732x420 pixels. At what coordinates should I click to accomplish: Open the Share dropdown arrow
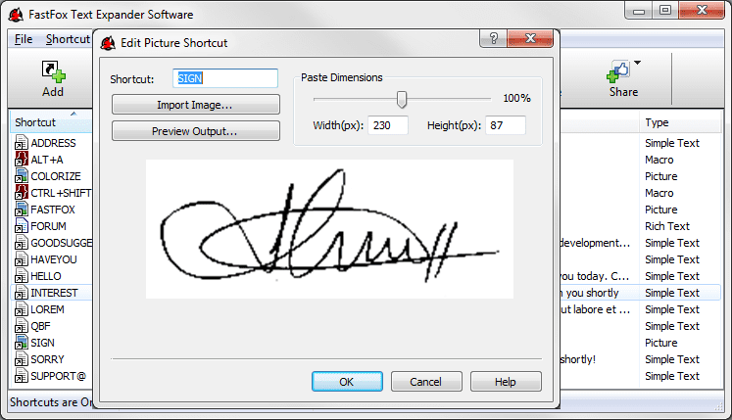[x=639, y=65]
